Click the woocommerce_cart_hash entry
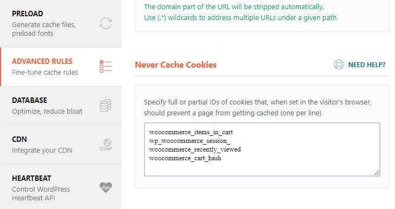 point(185,158)
